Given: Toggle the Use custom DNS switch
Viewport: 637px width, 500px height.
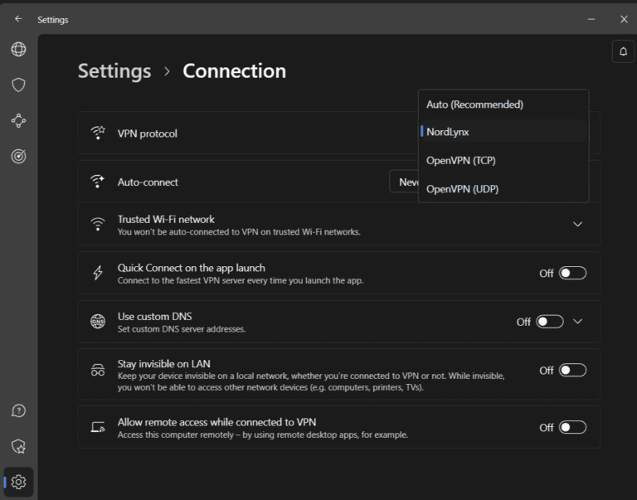Looking at the screenshot, I should click(550, 322).
